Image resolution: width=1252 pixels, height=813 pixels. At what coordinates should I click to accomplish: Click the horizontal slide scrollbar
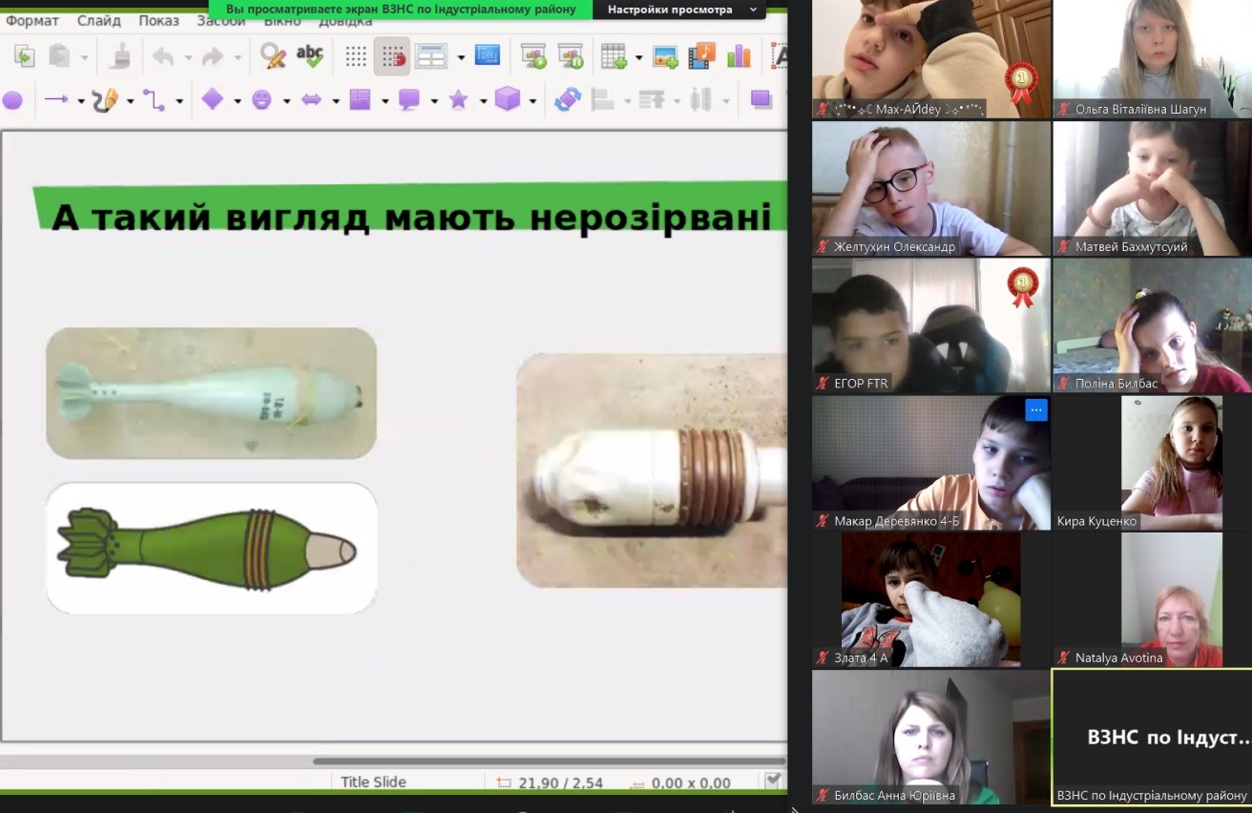[x=549, y=761]
